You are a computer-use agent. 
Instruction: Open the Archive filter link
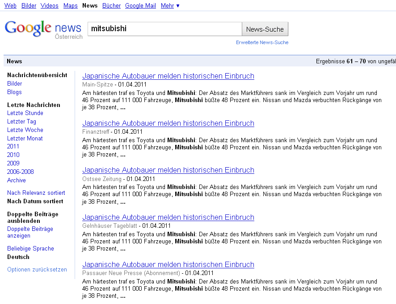click(17, 181)
